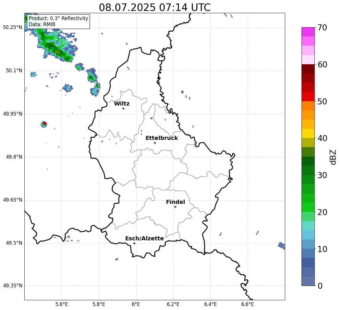Select the Ettelbruck station label
This screenshot has height=310, width=340.
[x=162, y=138]
